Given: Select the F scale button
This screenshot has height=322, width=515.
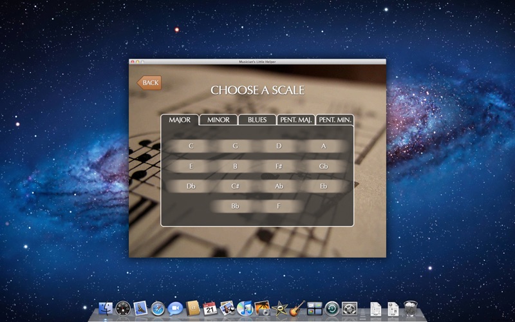Looking at the screenshot, I should tap(279, 206).
